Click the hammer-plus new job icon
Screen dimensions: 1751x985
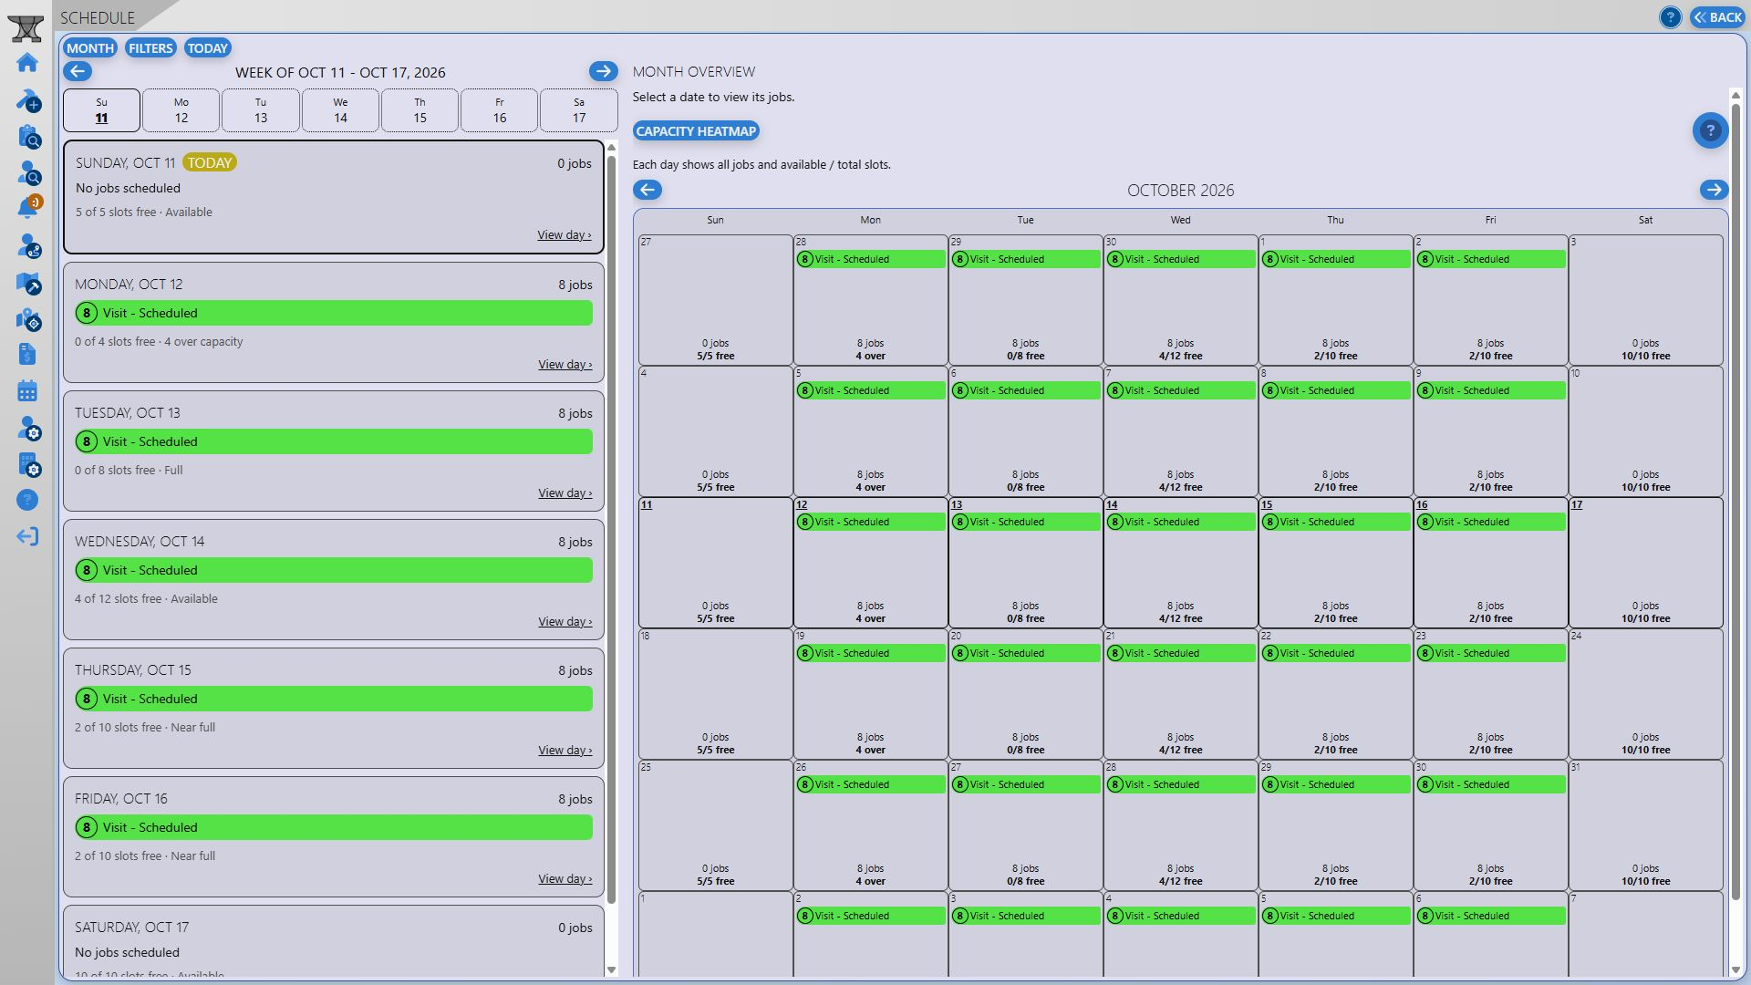click(27, 99)
